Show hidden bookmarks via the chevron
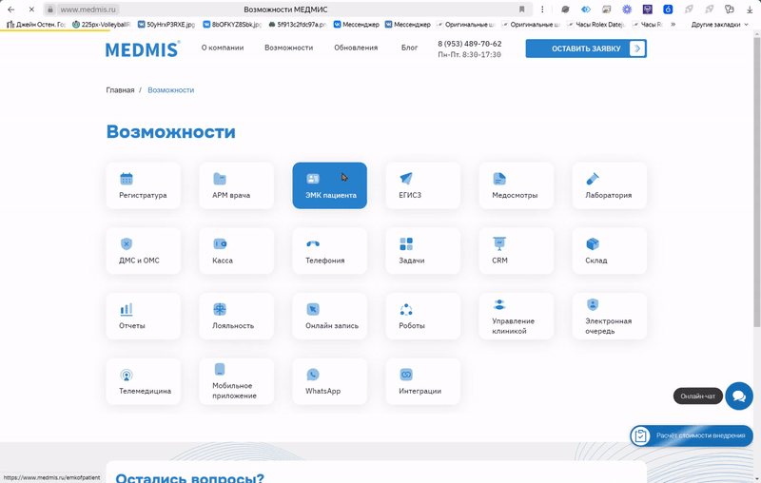 (673, 24)
